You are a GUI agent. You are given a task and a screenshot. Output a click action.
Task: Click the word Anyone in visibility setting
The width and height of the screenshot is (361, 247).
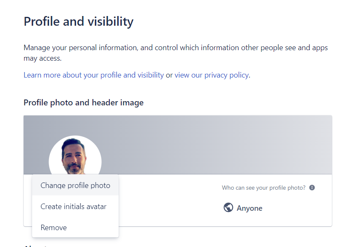250,208
